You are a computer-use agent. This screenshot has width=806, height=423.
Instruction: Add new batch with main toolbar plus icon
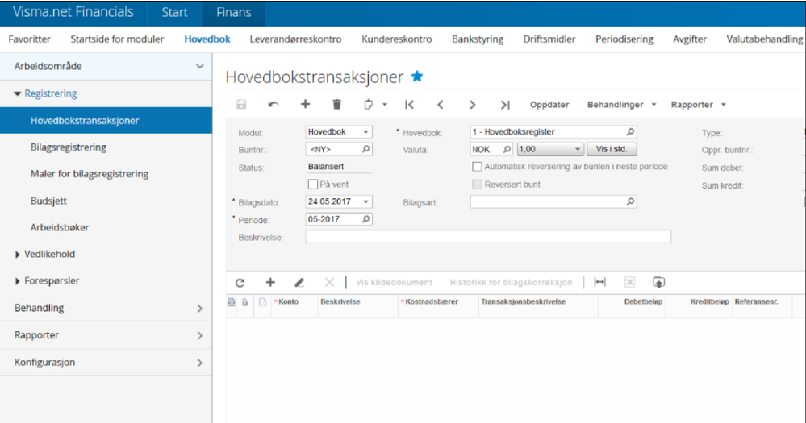(x=305, y=104)
